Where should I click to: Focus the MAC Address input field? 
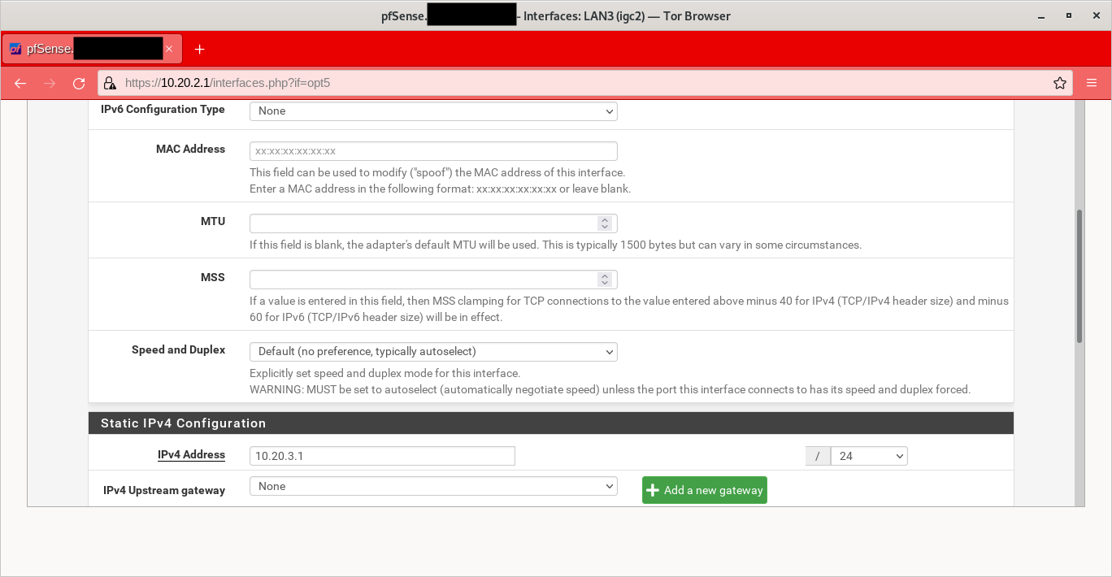pos(432,151)
